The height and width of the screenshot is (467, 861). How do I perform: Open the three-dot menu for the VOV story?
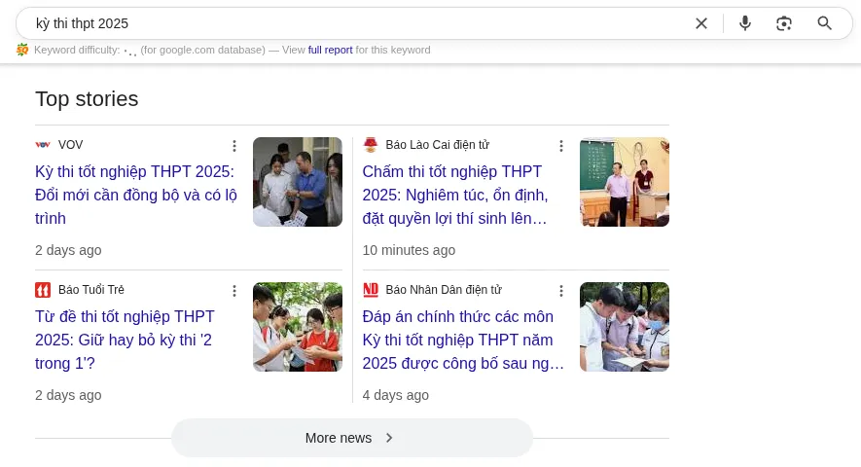(x=234, y=146)
